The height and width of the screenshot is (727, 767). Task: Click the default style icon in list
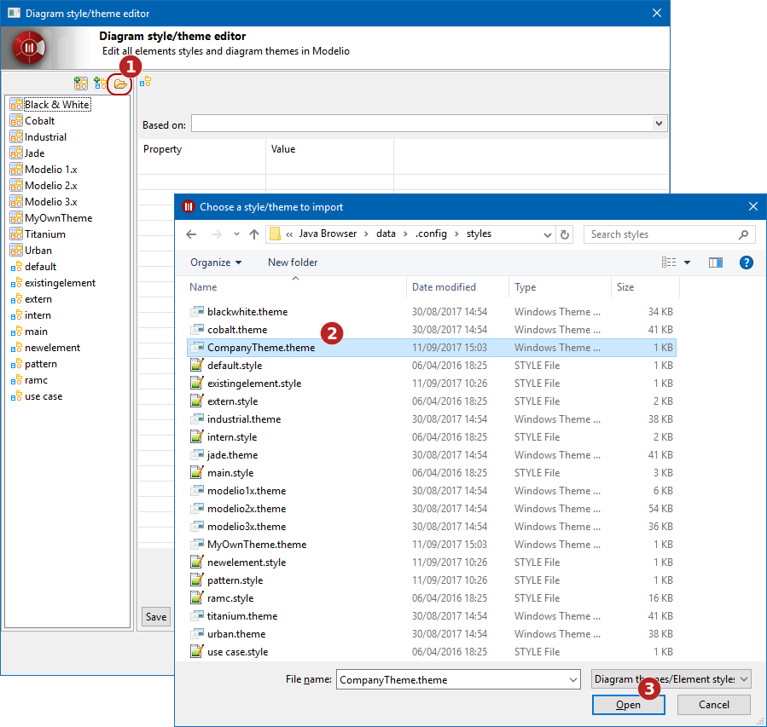point(16,267)
